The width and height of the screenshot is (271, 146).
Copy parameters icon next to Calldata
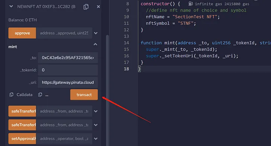point(40,95)
